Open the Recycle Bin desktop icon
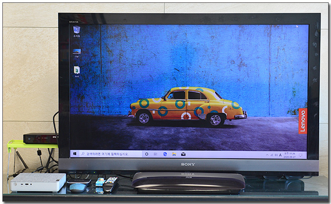Viewport: 331px width, 204px height. (x=77, y=31)
